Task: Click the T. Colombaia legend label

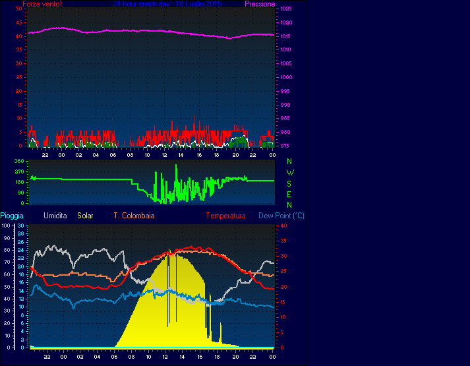Action: point(134,216)
